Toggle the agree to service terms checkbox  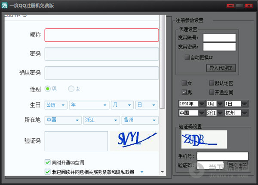point(48,172)
